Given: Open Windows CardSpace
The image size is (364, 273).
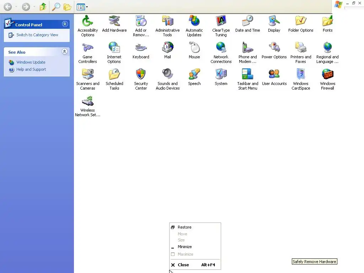Looking at the screenshot, I should pyautogui.click(x=301, y=79).
